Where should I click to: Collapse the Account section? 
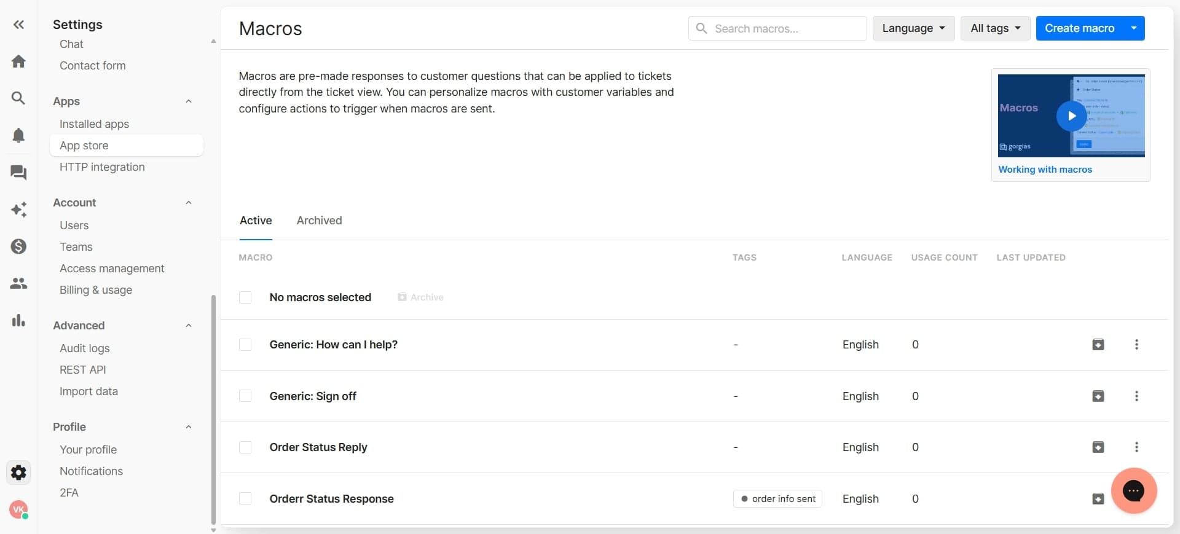point(189,203)
